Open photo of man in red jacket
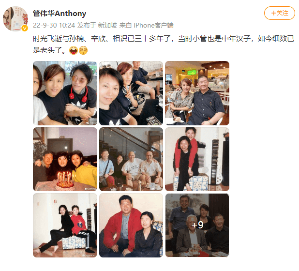The height and width of the screenshot is (271, 299). [x=131, y=225]
